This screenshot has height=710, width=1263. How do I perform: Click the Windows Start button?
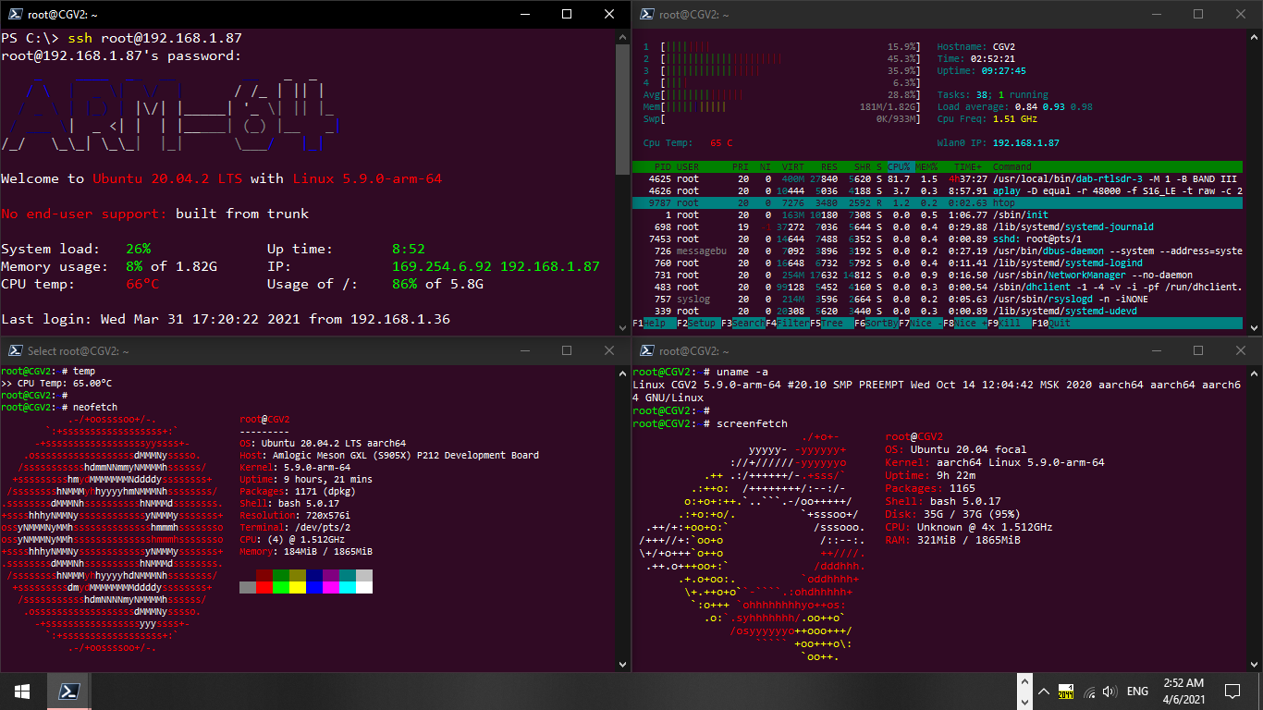[22, 691]
